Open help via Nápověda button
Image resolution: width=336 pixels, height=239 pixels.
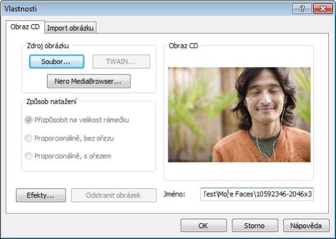pyautogui.click(x=306, y=226)
